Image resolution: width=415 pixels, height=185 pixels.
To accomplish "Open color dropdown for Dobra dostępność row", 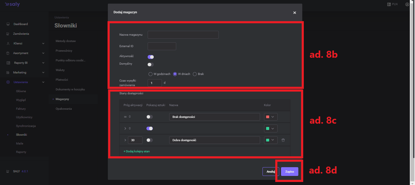I will pos(271,140).
